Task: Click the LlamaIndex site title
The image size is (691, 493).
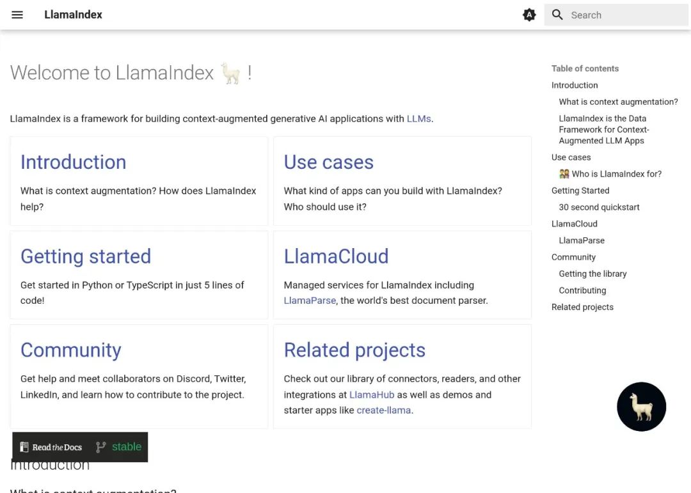Action: pos(73,15)
